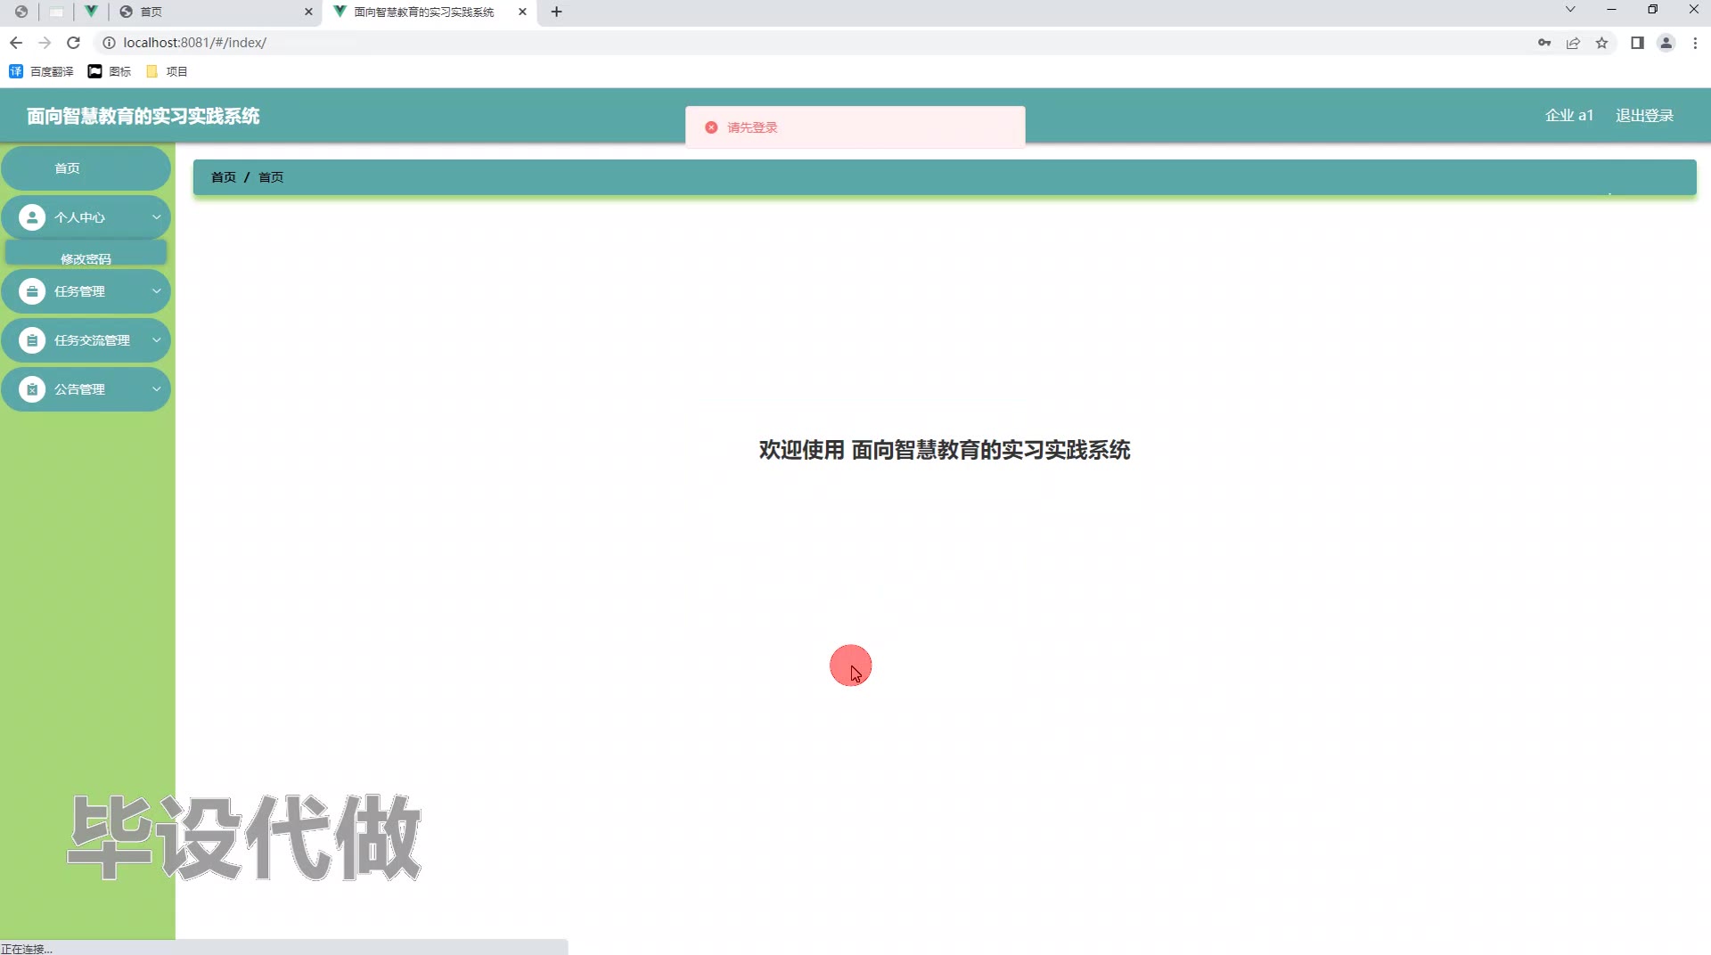Screen dimensions: 1711x955
Task: Bookmark page with star icon
Action: (1601, 43)
